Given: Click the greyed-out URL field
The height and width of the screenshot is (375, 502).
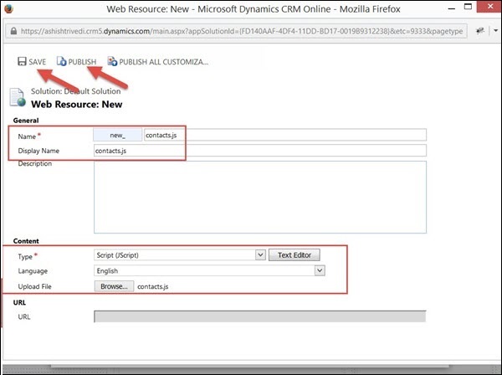Looking at the screenshot, I should point(260,316).
